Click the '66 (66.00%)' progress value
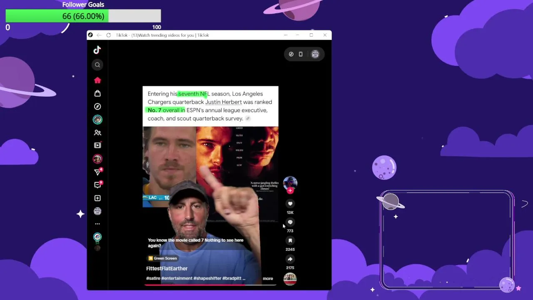Screen dimensions: 533x300 point(83,16)
